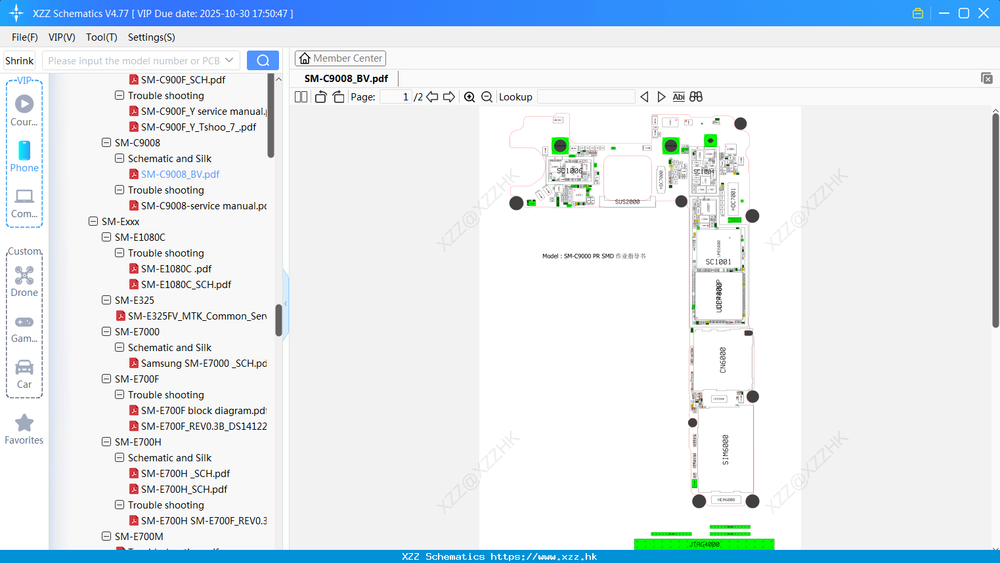Rotate the page counterclockwise
Image resolution: width=1000 pixels, height=563 pixels.
coord(320,96)
